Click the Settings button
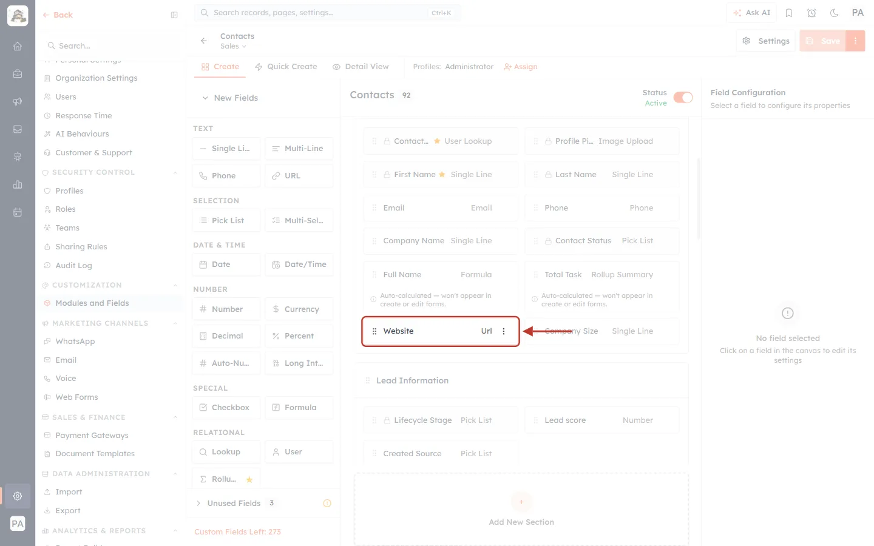The image size is (874, 546). pos(766,41)
